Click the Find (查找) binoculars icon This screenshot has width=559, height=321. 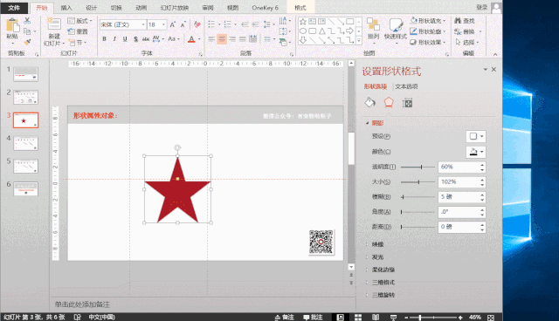point(458,21)
